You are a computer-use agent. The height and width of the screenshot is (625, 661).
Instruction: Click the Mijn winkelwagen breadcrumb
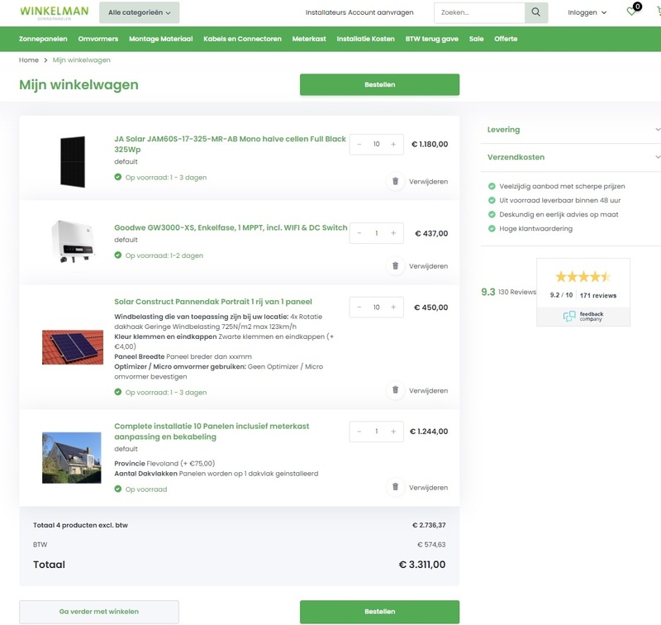click(x=81, y=60)
